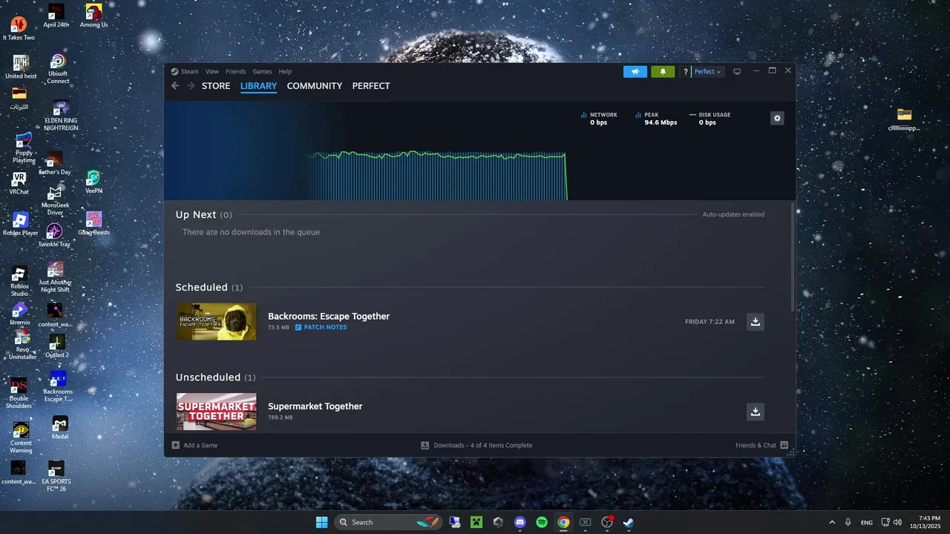Switch to the LIBRARY tab
This screenshot has width=950, height=534.
(x=258, y=86)
